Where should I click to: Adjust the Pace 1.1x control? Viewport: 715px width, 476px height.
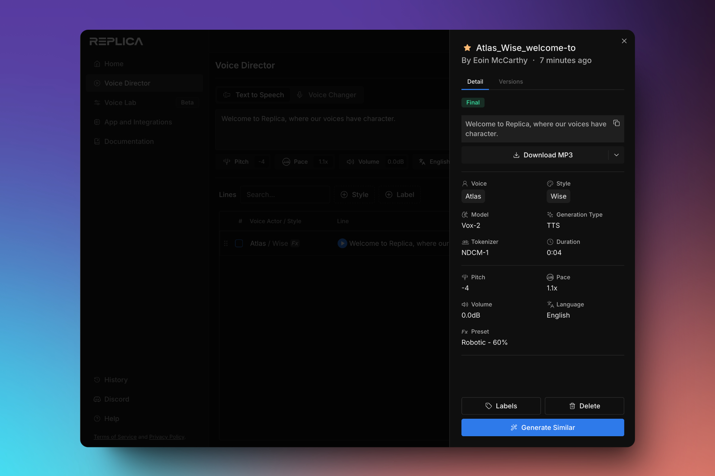click(305, 161)
